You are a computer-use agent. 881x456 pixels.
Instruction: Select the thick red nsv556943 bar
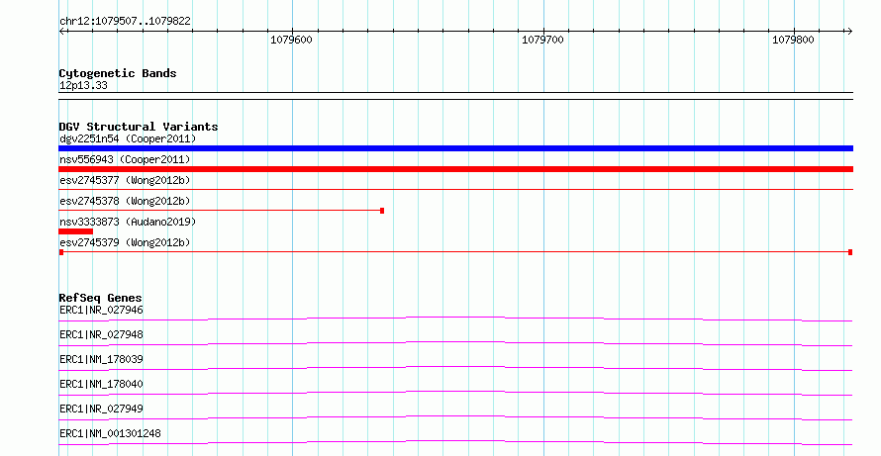455,169
